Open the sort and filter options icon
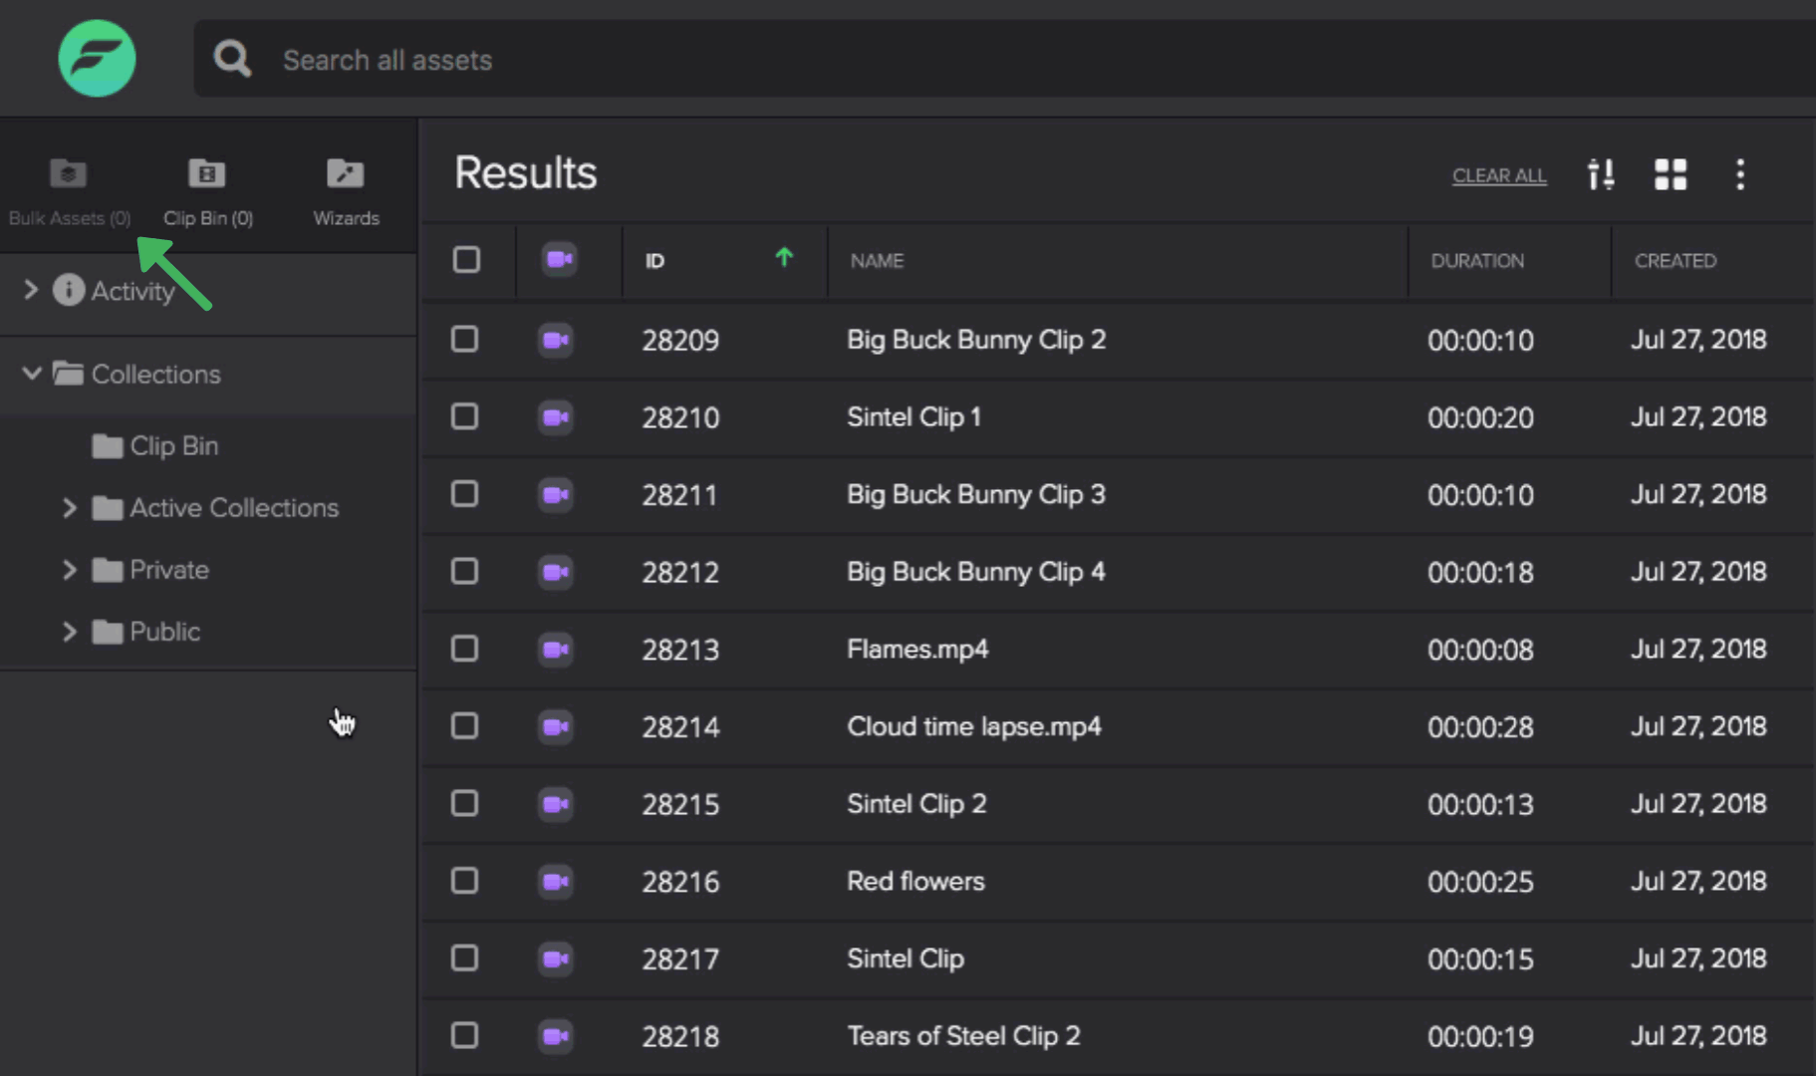The height and width of the screenshot is (1076, 1816). [1601, 174]
